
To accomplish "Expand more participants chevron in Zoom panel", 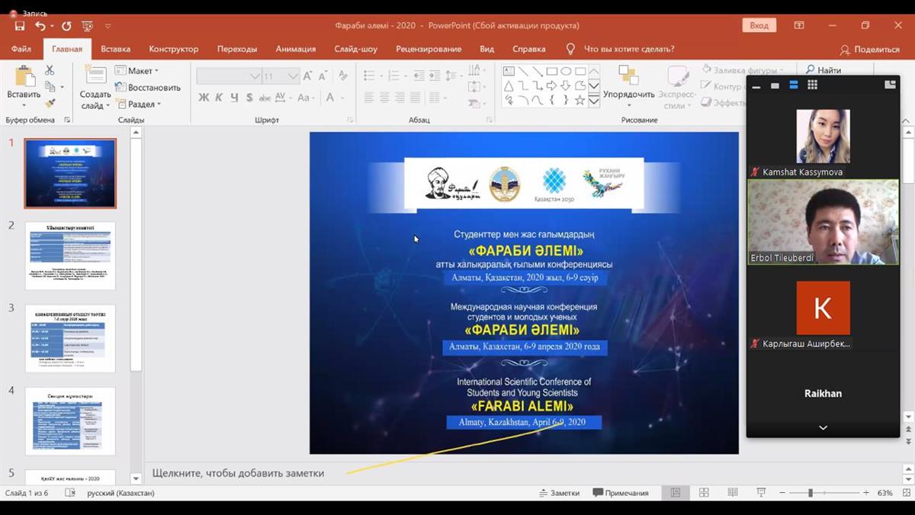I will click(x=823, y=428).
